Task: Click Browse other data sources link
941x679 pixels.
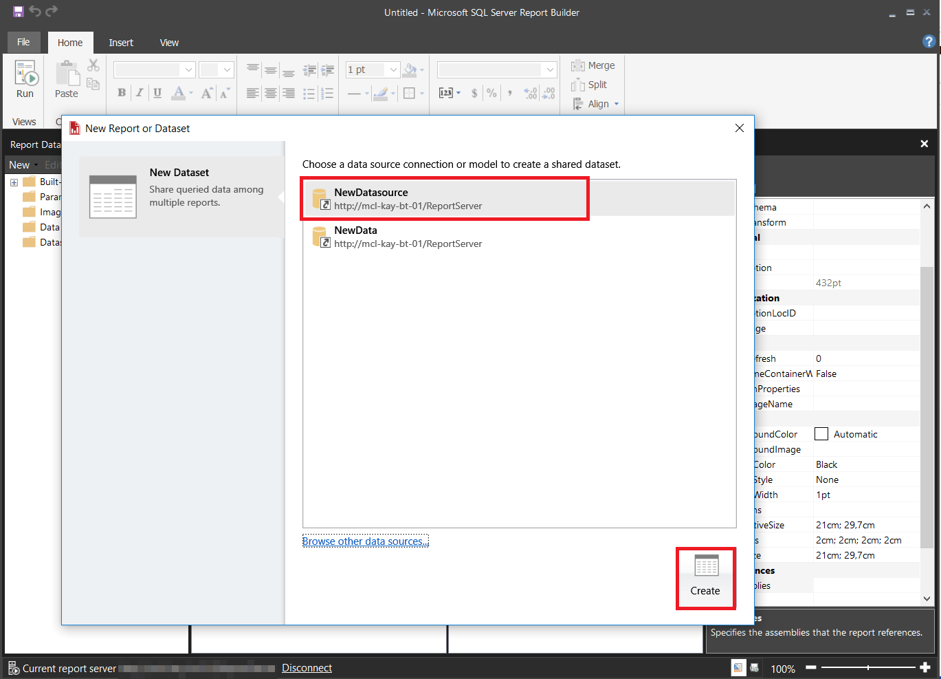Action: (x=366, y=541)
